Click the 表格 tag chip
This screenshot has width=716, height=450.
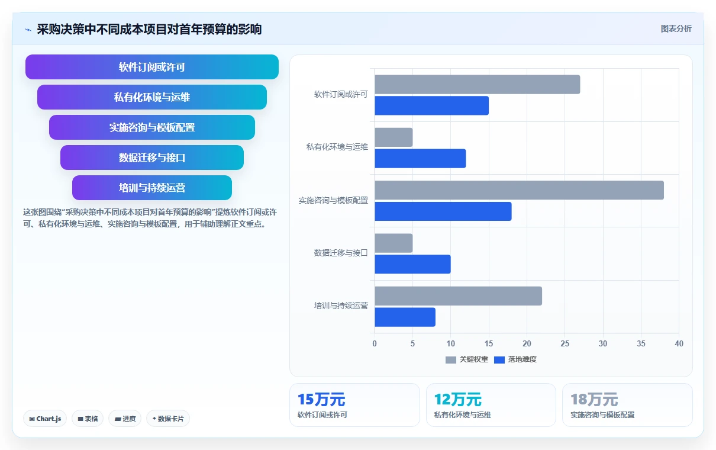coord(88,419)
